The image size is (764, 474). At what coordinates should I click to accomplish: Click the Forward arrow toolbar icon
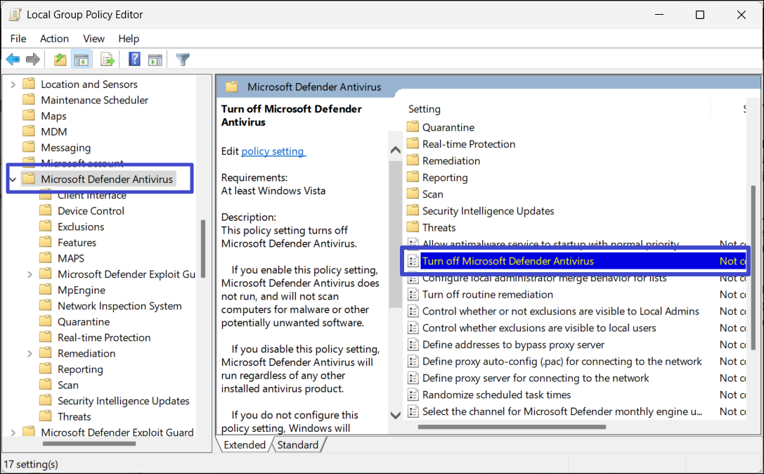tap(32, 60)
